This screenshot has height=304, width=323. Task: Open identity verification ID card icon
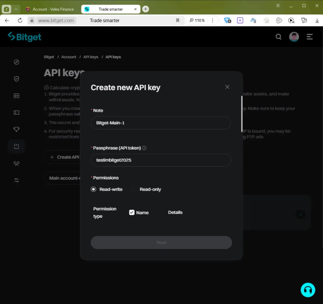click(x=16, y=95)
